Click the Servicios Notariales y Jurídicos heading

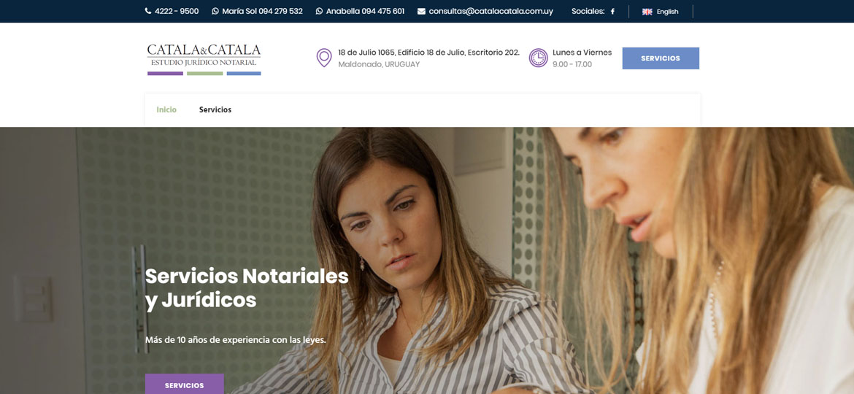click(247, 288)
